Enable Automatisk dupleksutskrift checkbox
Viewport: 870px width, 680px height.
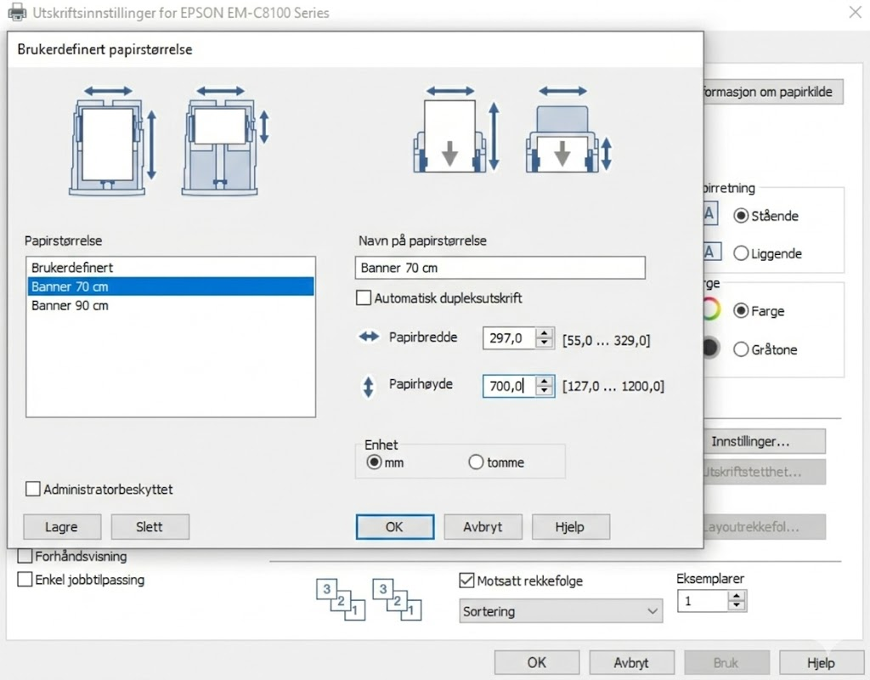click(363, 298)
